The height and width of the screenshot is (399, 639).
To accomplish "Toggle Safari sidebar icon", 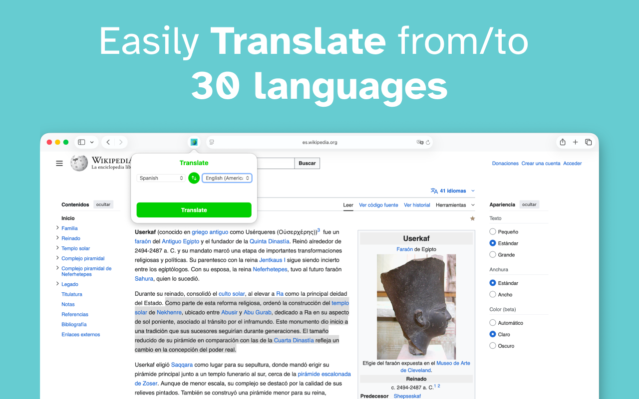I will point(81,142).
